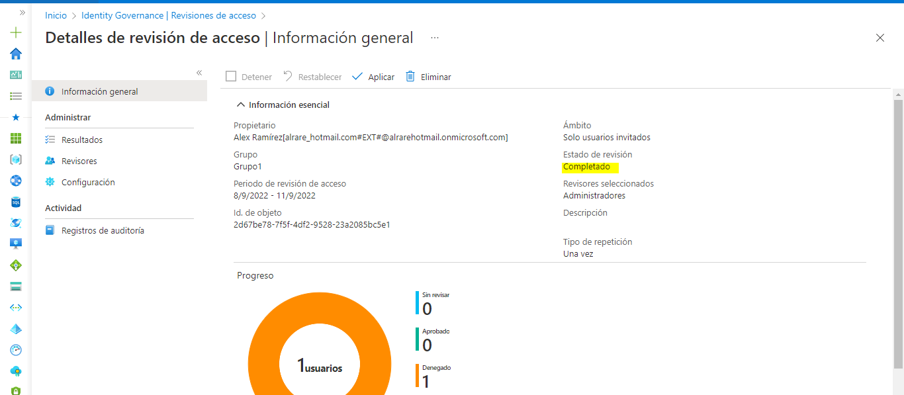Open Azure Home from the sidebar

[x=15, y=54]
